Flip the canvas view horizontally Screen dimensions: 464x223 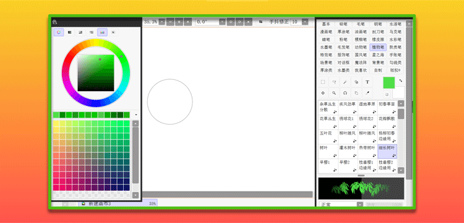(x=260, y=22)
